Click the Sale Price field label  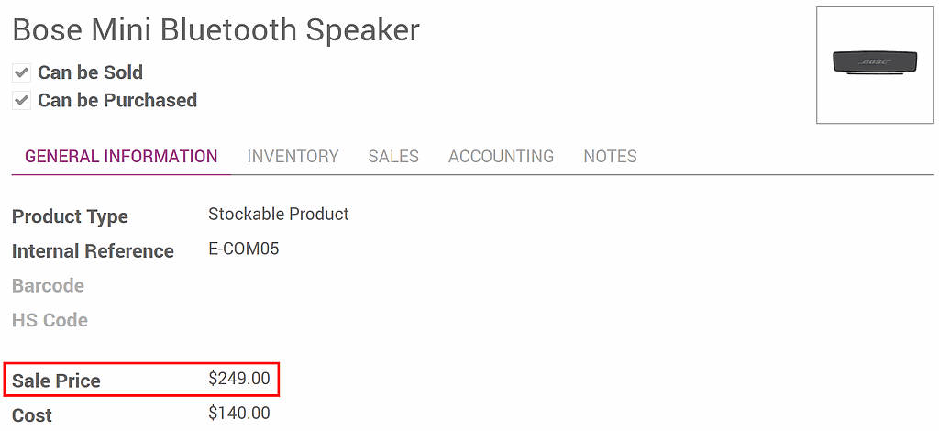click(56, 381)
